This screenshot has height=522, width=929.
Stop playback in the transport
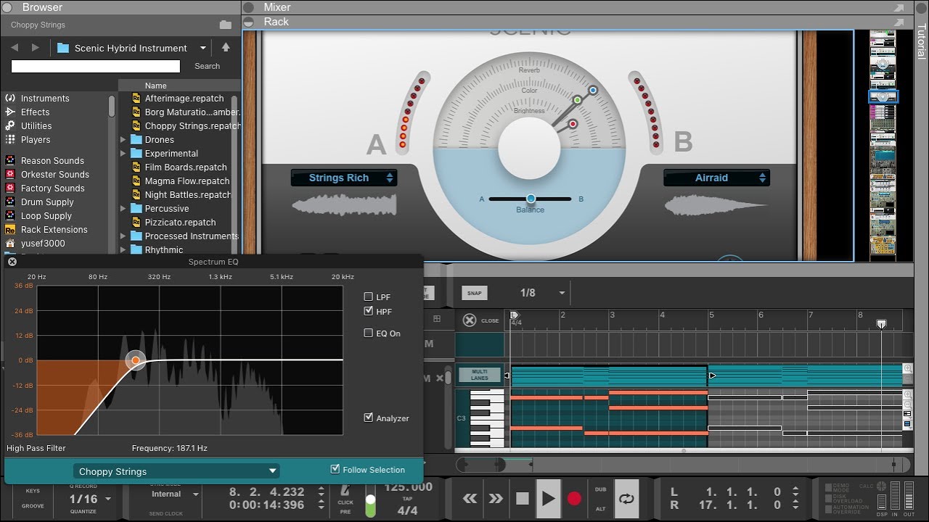522,498
